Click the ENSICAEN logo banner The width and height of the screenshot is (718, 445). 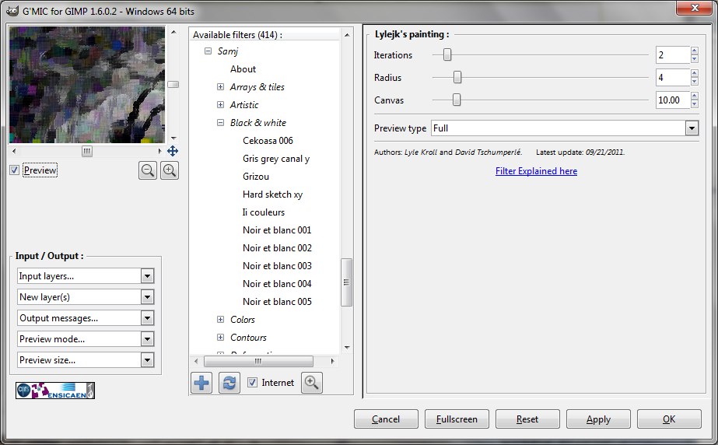(55, 391)
